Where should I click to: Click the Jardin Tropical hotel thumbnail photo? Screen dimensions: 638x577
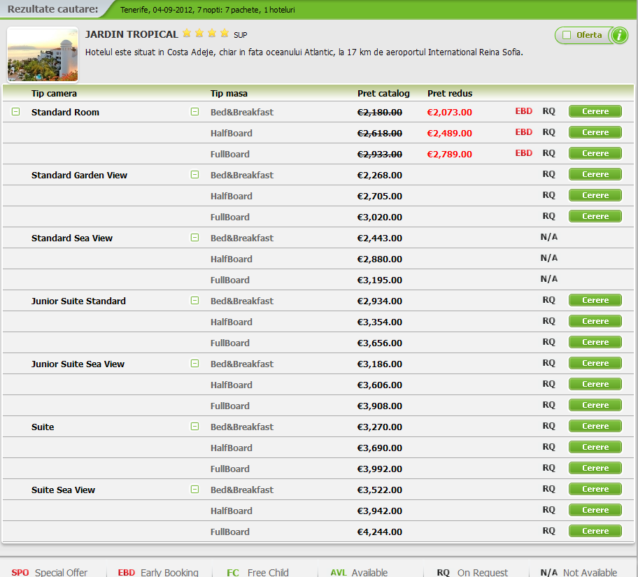click(42, 52)
